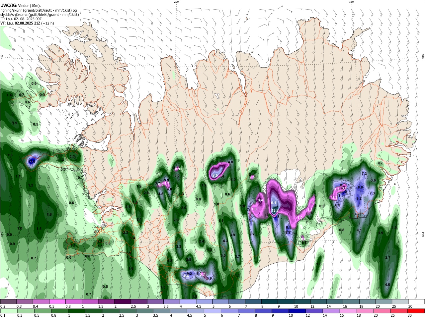Pick the darkest purple snow swatch between 2 and 2.5
This screenshot has height=318, width=425.
click(x=123, y=302)
